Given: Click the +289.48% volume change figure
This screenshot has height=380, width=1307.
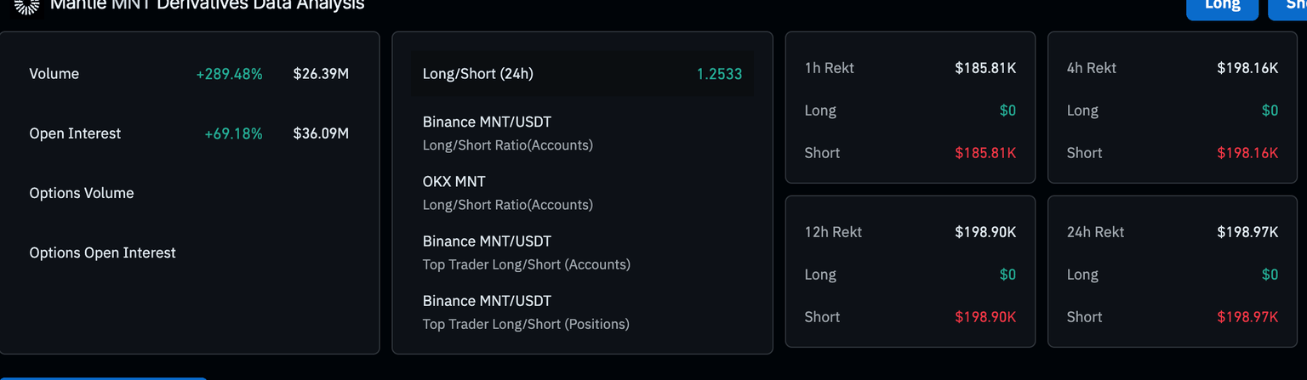Looking at the screenshot, I should pyautogui.click(x=229, y=74).
